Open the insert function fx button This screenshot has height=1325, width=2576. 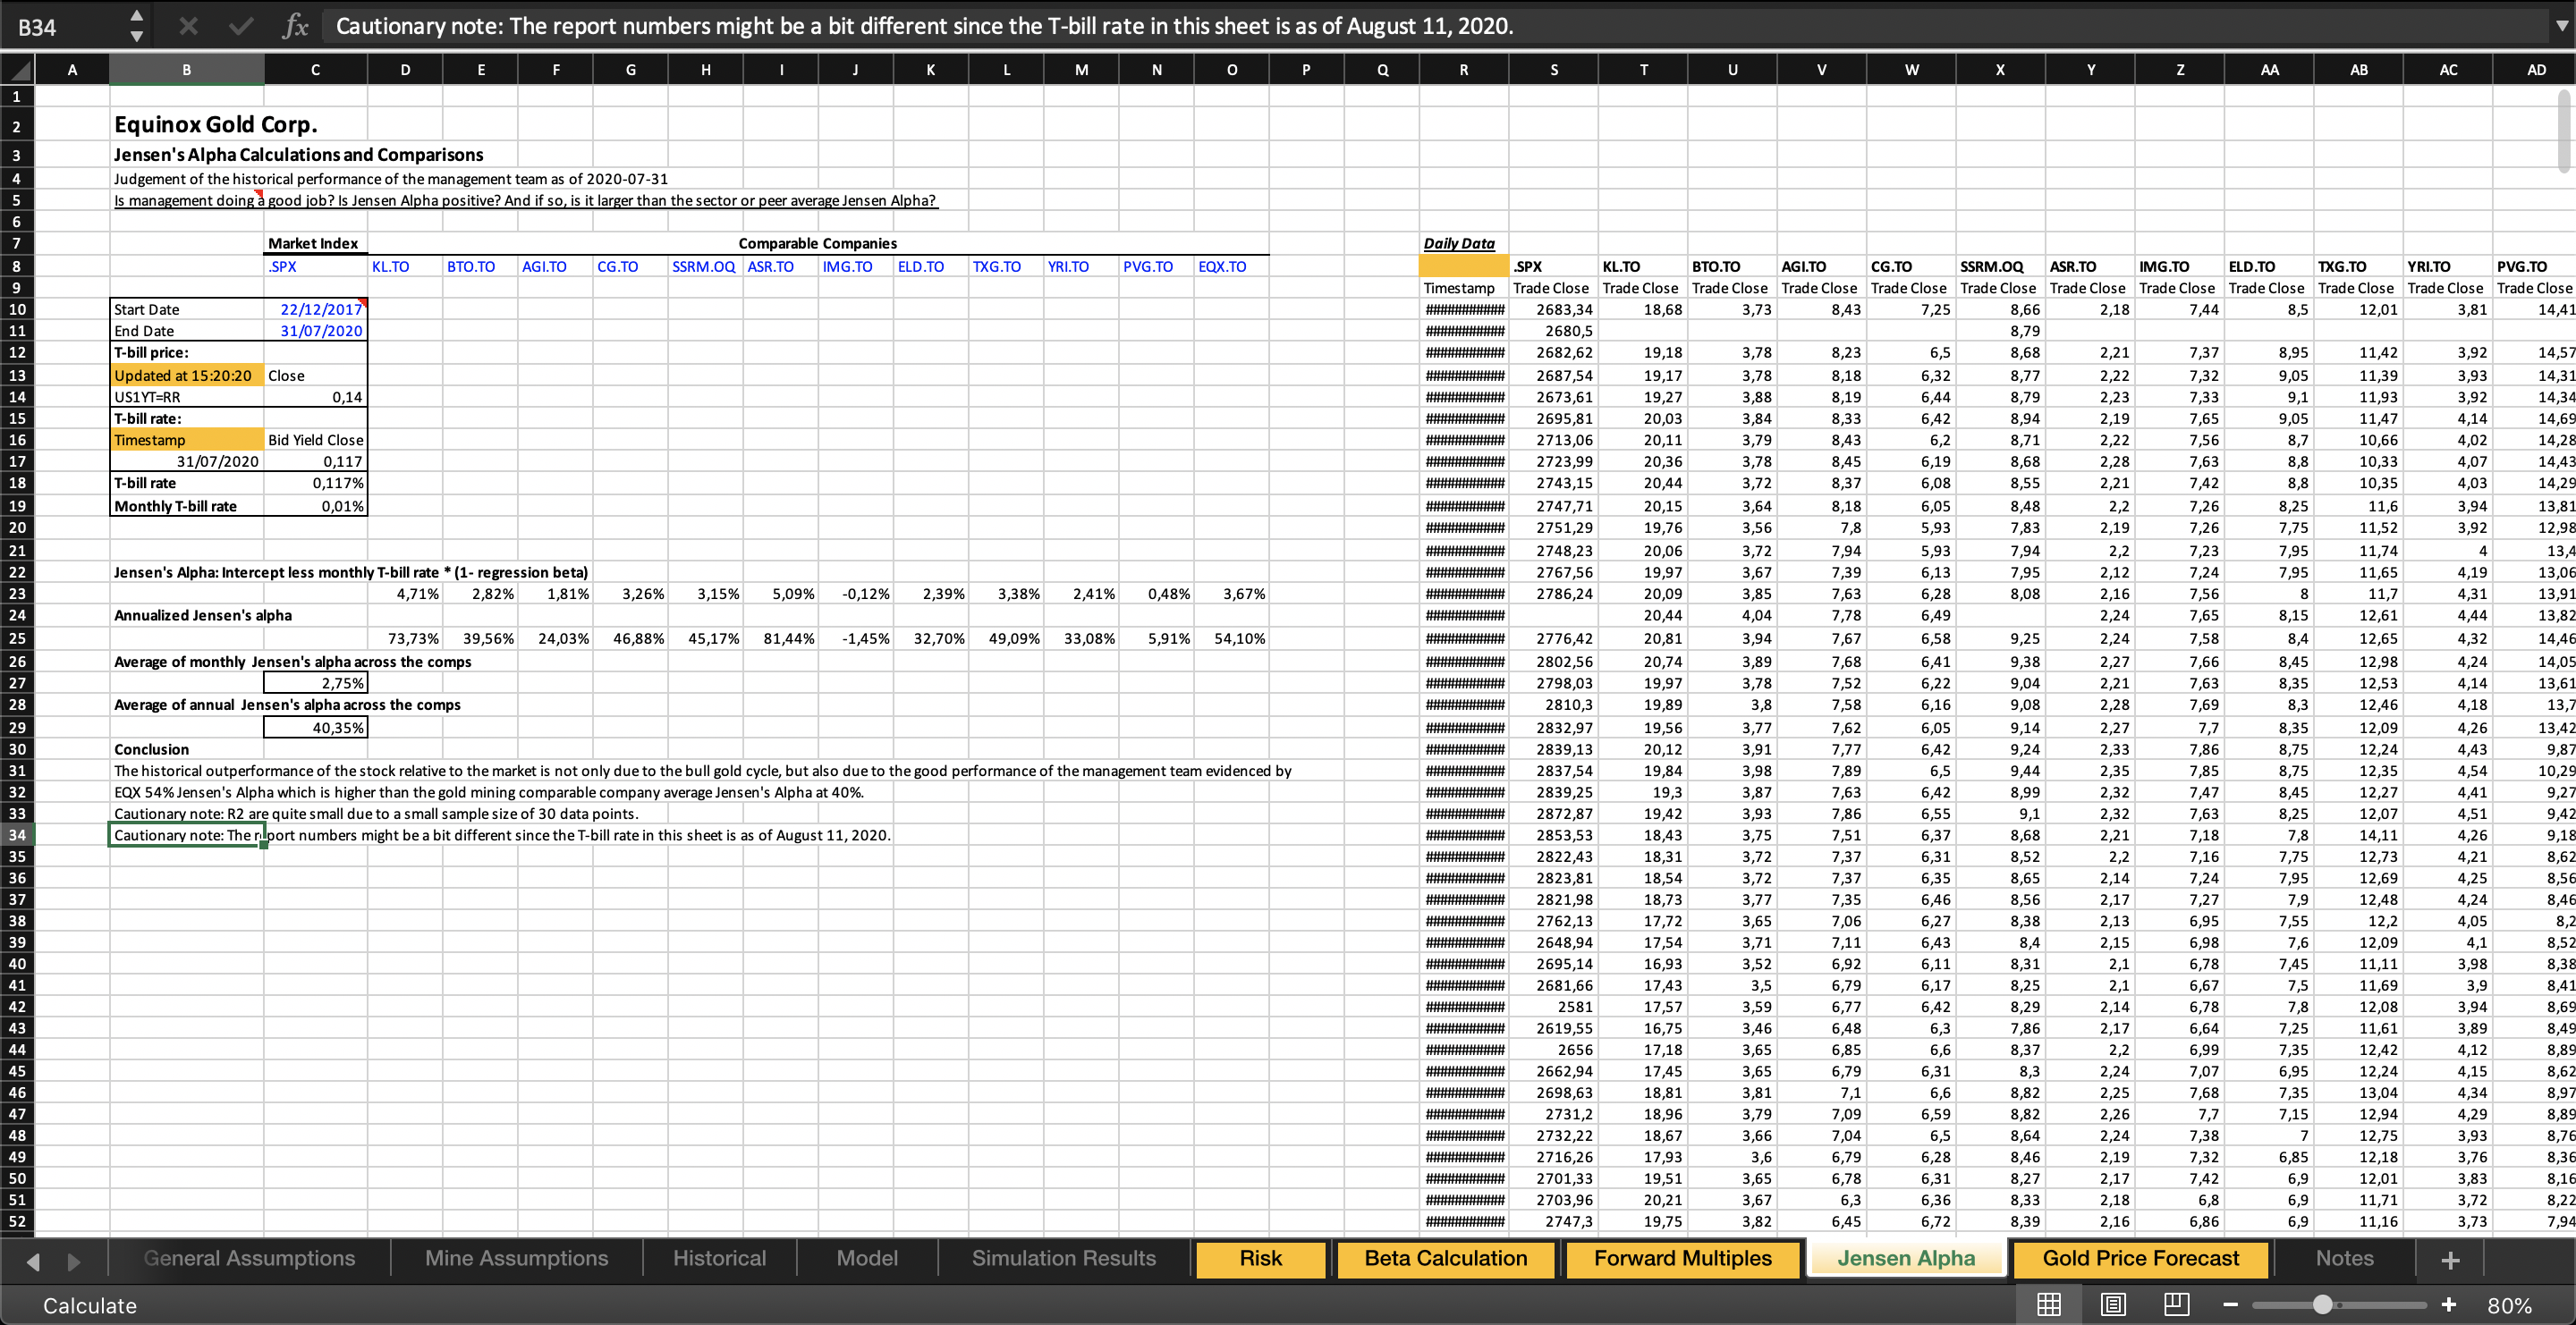[295, 26]
